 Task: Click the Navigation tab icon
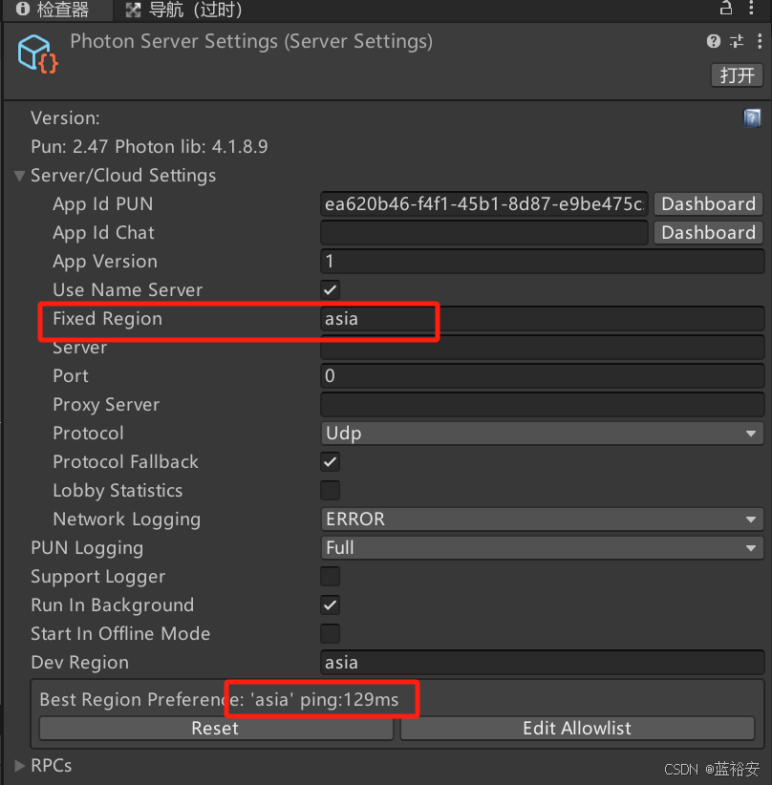(133, 10)
